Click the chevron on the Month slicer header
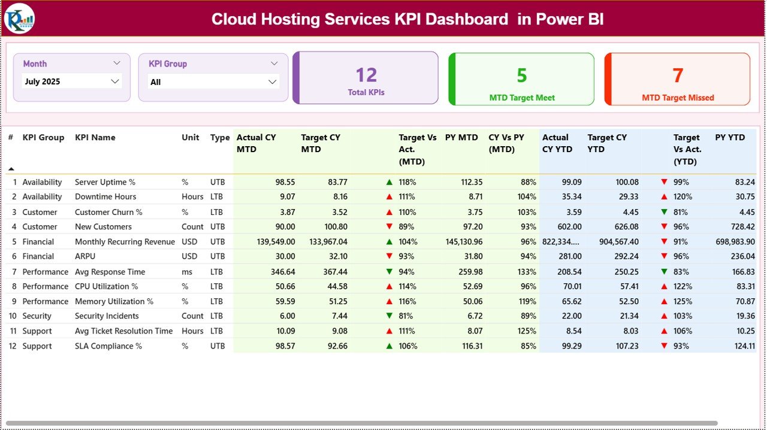Screen dimensions: 767x430 point(117,63)
